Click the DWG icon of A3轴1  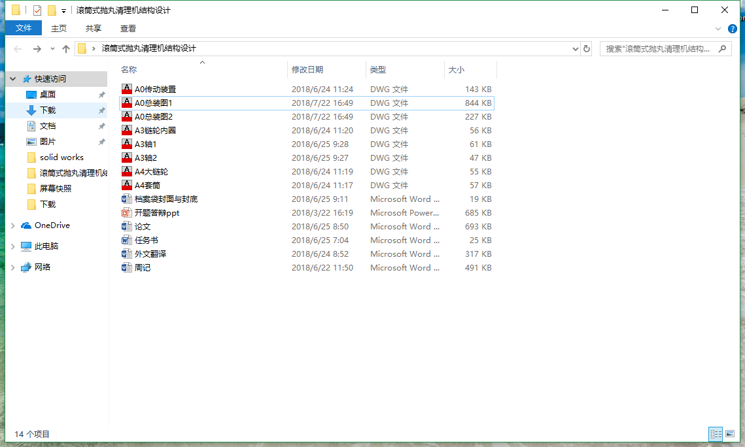point(126,144)
